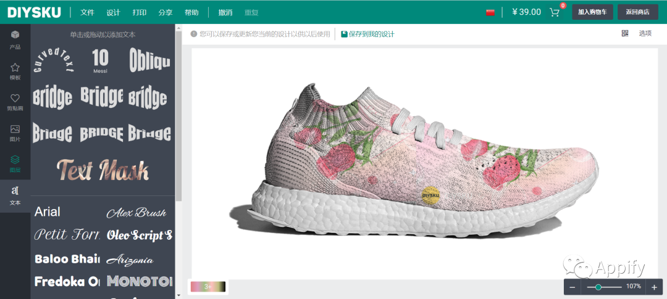Screen dimensions: 667x299
Task: Select the Arizonia font
Action: [130, 260]
